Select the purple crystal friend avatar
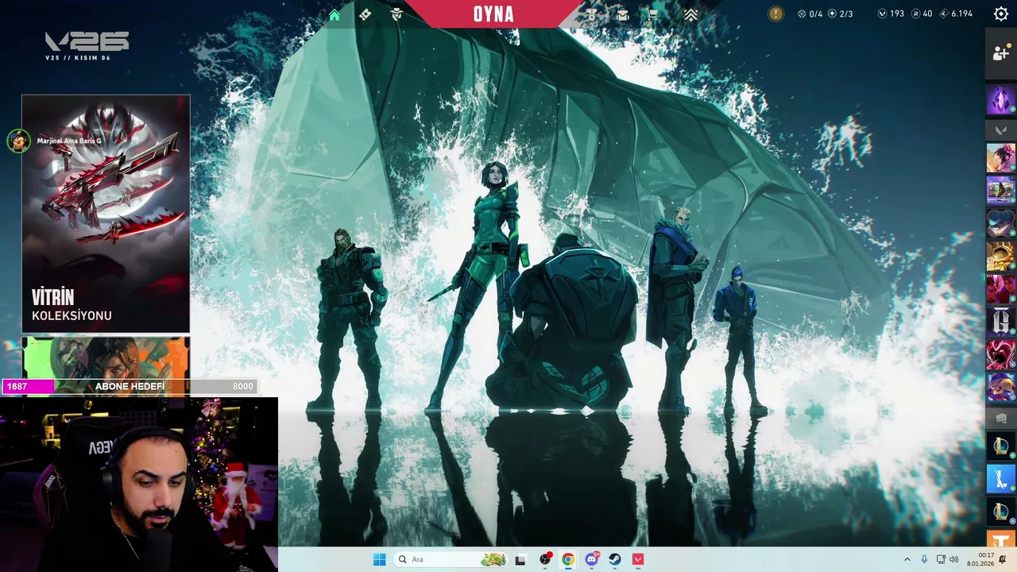The height and width of the screenshot is (572, 1017). coord(1000,100)
